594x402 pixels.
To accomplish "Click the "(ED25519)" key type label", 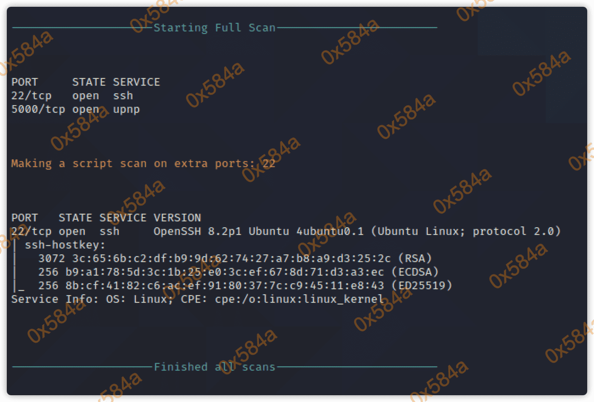I will [422, 286].
